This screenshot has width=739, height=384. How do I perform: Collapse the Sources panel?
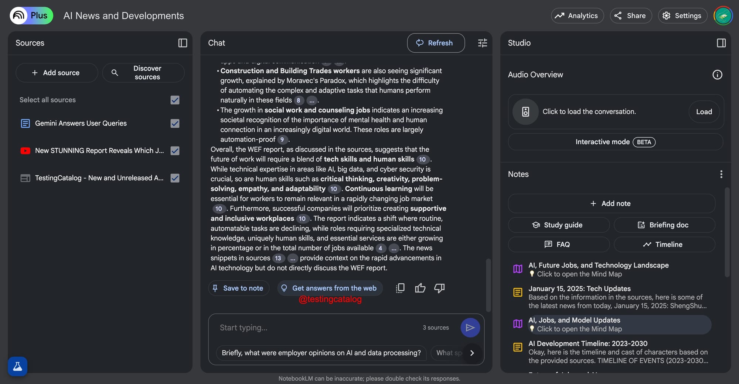[x=183, y=43]
